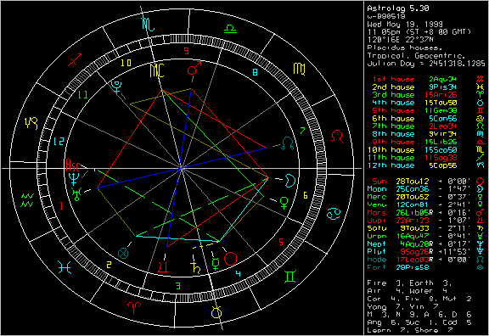
Task: Click the Node position '17Leo03'
Action: click(x=413, y=260)
